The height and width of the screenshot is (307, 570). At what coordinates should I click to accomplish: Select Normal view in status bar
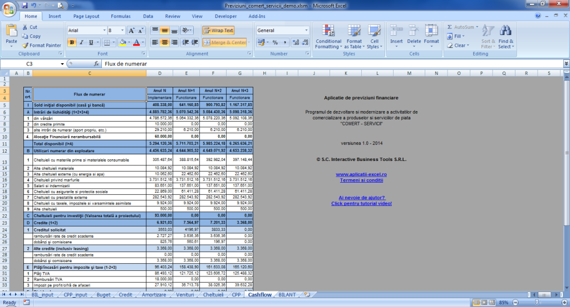[476, 303]
